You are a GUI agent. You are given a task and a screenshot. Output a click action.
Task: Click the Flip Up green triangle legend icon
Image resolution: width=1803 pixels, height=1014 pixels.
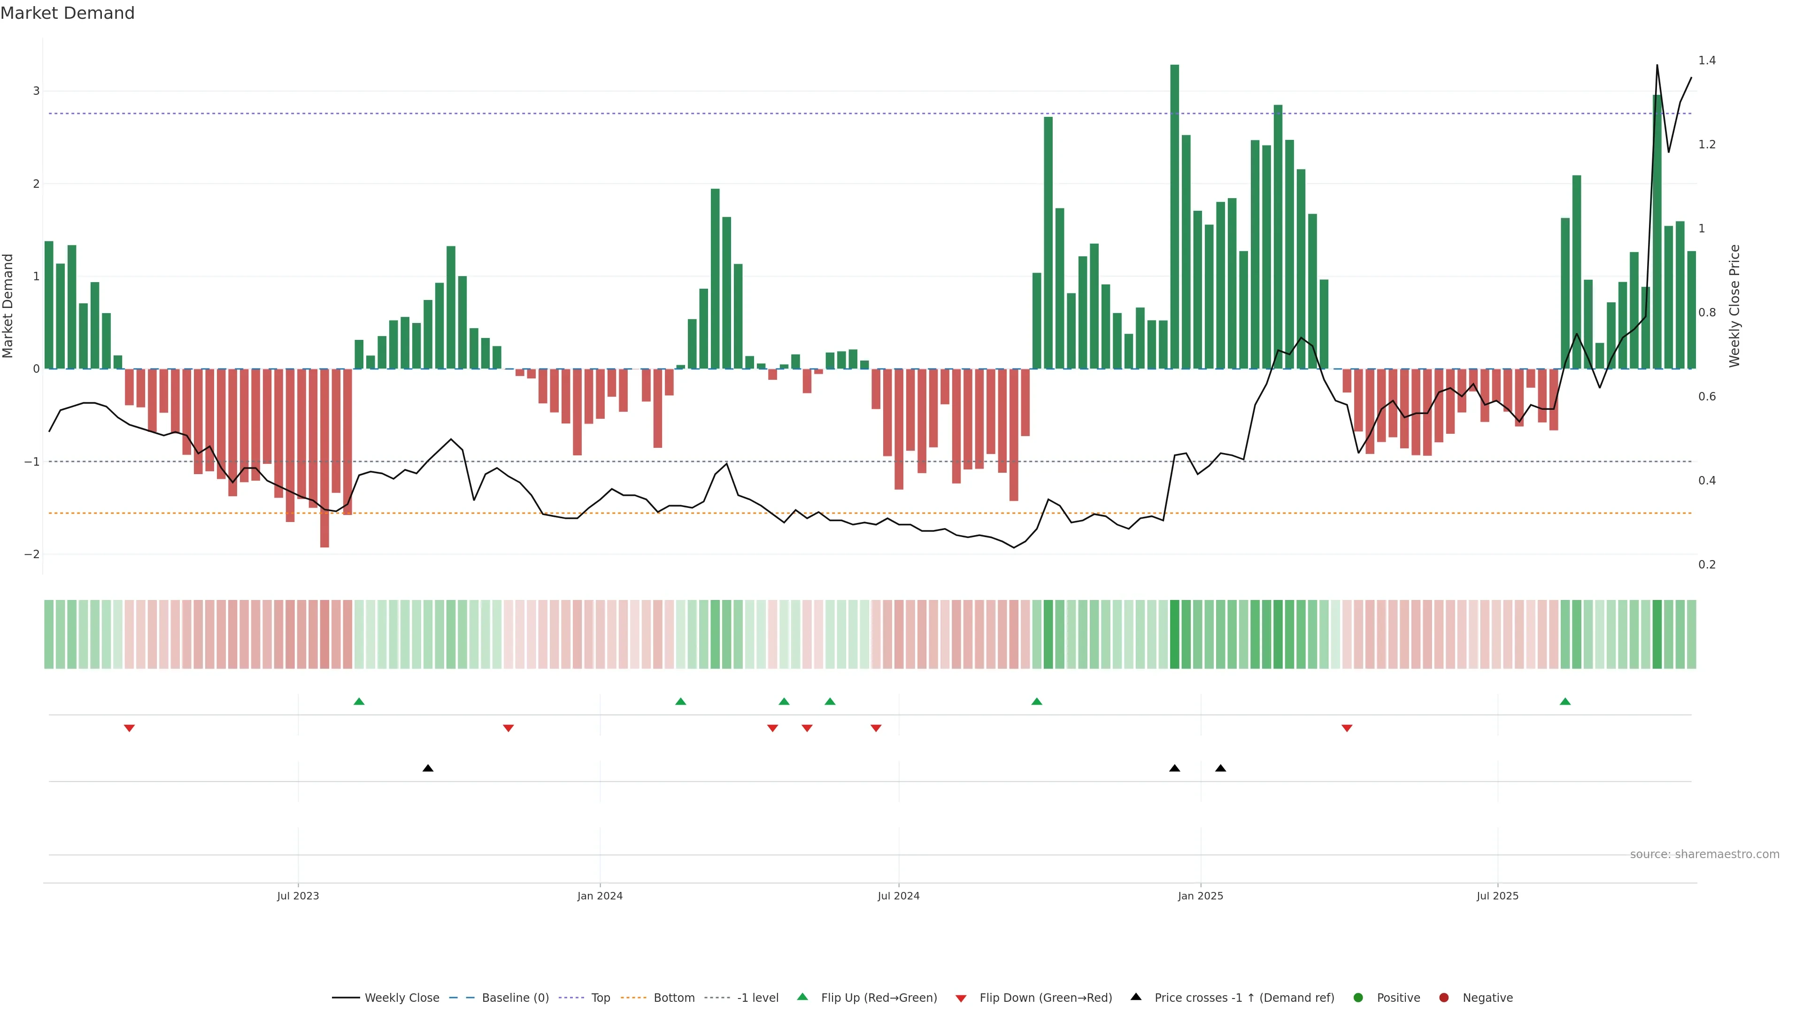tap(803, 997)
